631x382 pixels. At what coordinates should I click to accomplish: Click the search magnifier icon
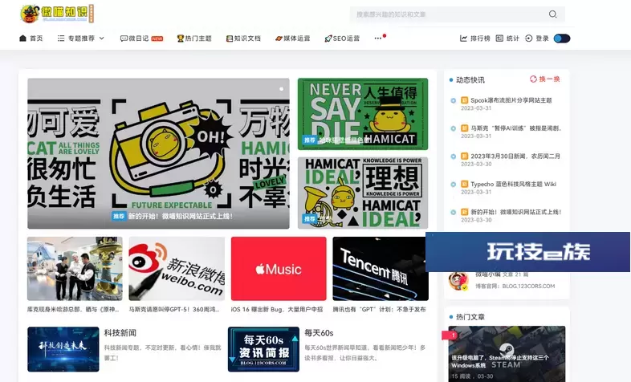(552, 14)
